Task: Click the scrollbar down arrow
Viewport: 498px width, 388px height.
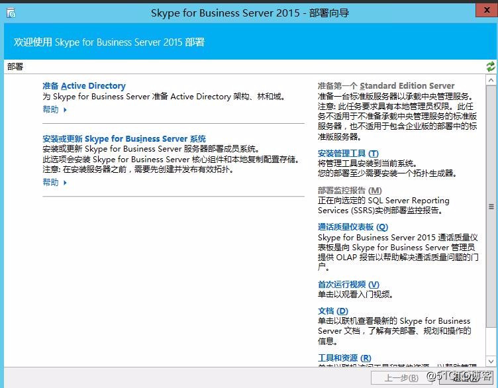Action: (491, 362)
